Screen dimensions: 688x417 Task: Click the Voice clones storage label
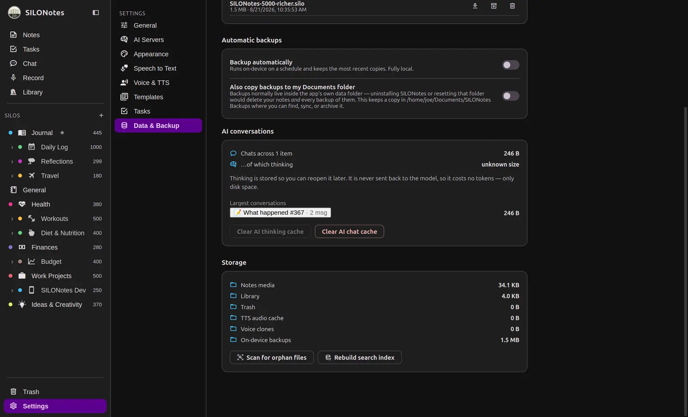pos(257,329)
